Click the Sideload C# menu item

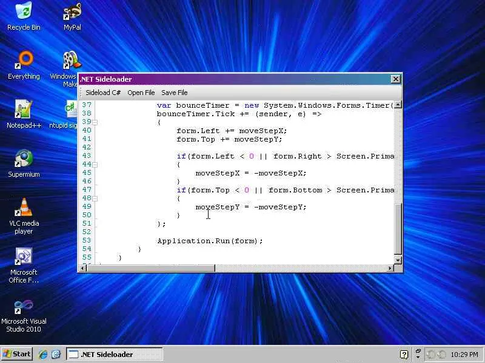click(x=103, y=93)
